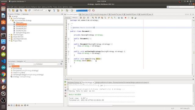Select strategy field in Navigator
Image resolution: width=195 pixels, height=110 pixels.
coord(22,77)
